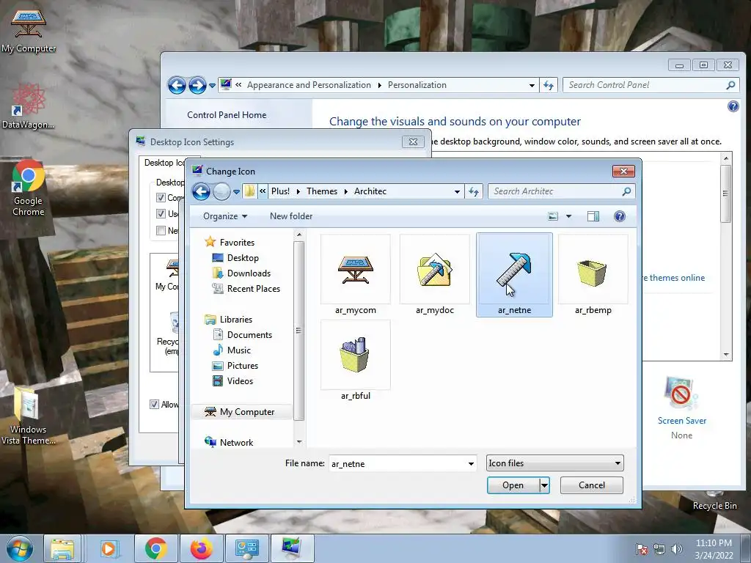Open help in Change Icon dialog

(619, 216)
